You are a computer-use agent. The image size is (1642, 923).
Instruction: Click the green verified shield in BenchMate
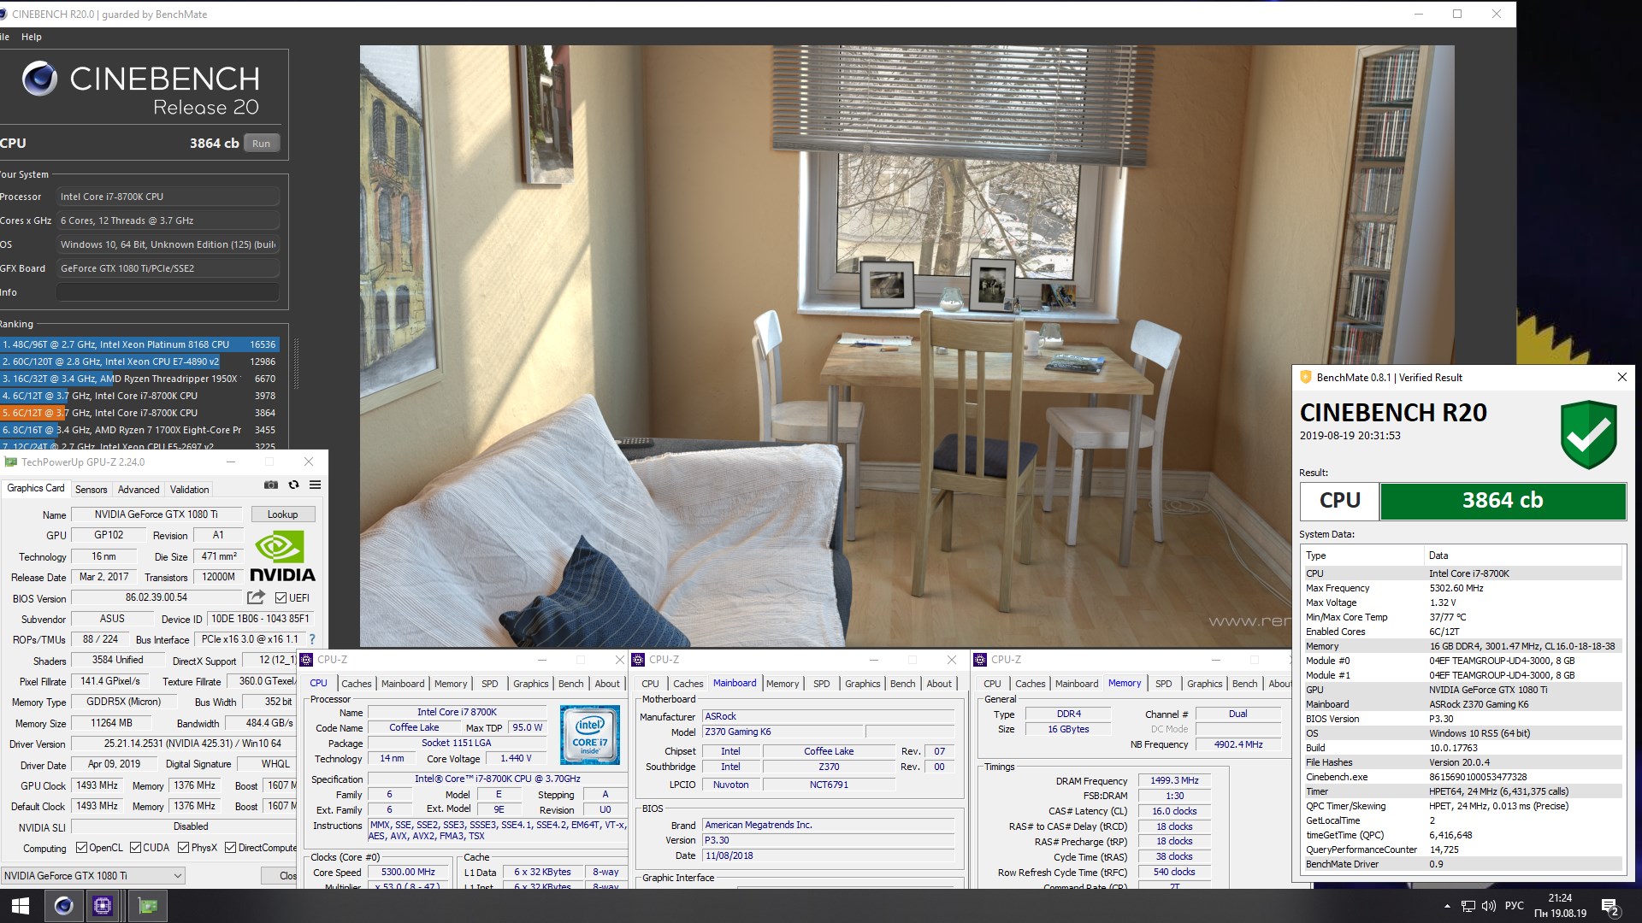pyautogui.click(x=1588, y=435)
